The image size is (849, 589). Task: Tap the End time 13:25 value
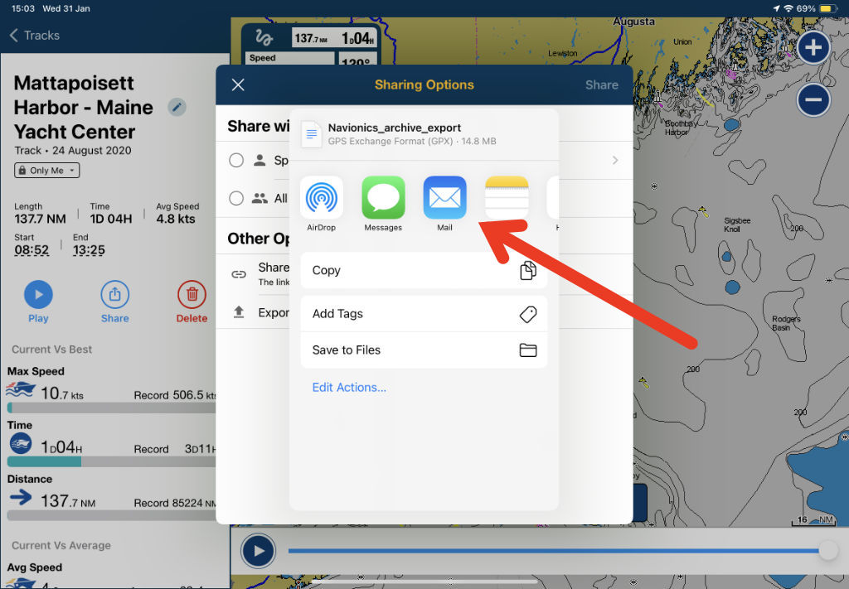pos(89,250)
